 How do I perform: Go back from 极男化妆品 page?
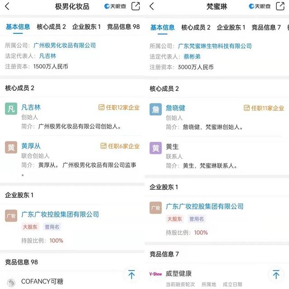click(7, 6)
